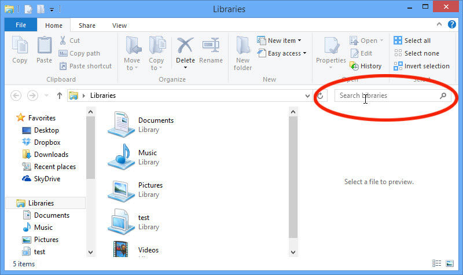
Task: Expand the address path chevron before Libraries
Action: [84, 96]
